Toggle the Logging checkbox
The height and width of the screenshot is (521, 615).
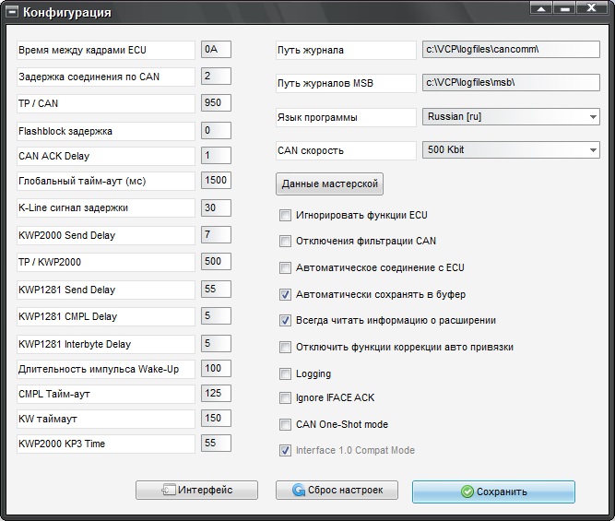285,373
